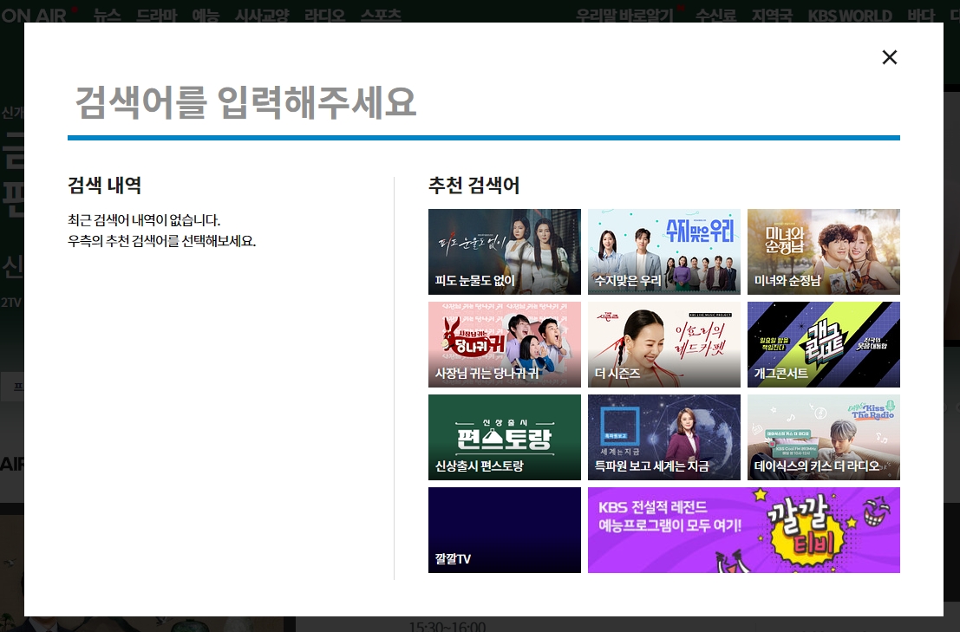Viewport: 960px width, 632px height.
Task: Select the 더 시즌즈 thumbnail
Action: tap(663, 344)
